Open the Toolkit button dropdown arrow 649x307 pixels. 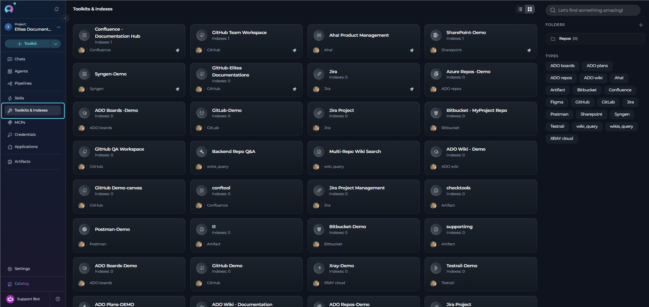55,43
